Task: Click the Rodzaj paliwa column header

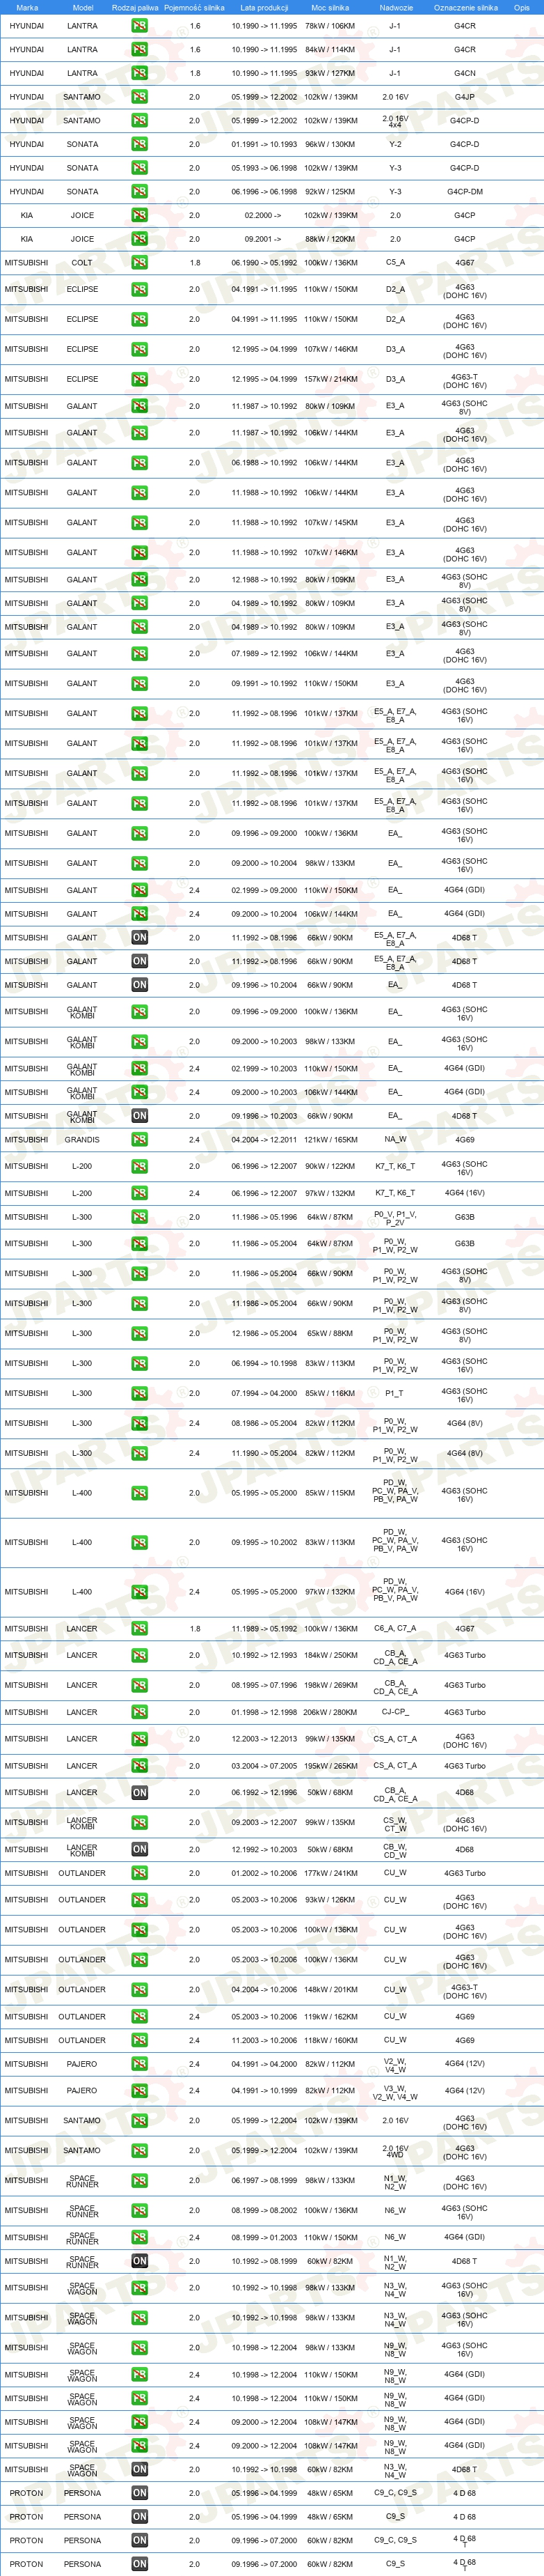Action: pos(135,7)
